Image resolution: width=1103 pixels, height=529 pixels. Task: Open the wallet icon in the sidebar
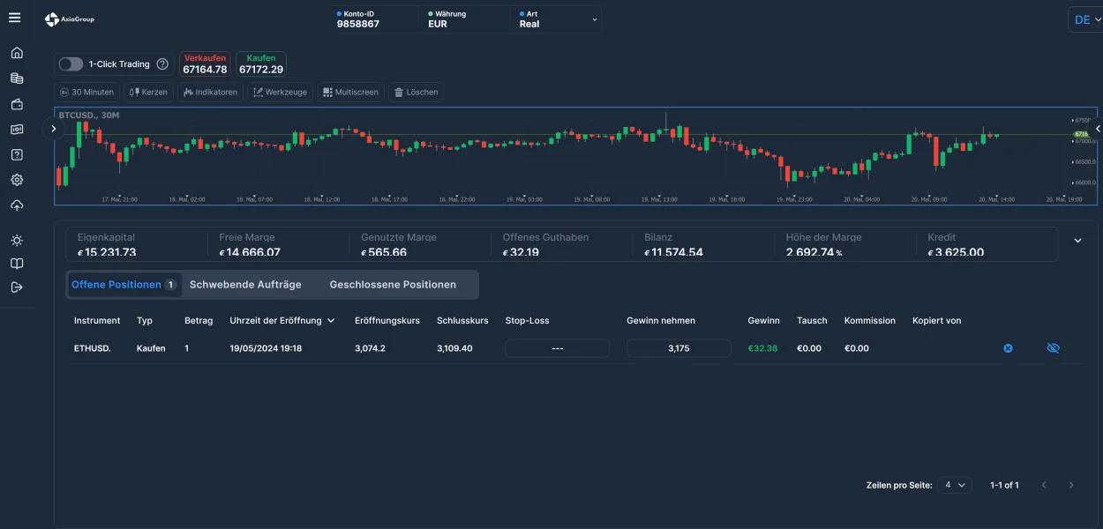[17, 104]
